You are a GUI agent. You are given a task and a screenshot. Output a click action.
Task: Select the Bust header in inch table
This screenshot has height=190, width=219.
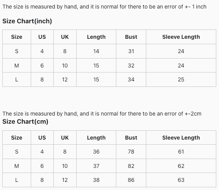click(x=131, y=37)
